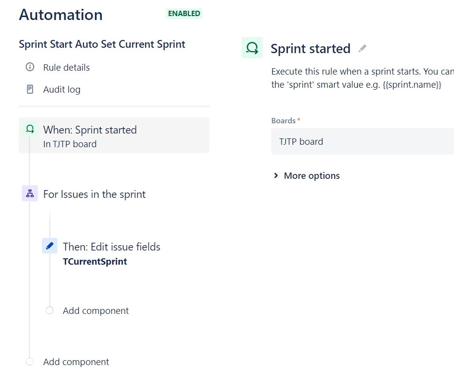
Task: Select the blue pencil Edit issue fields icon
Action: pyautogui.click(x=49, y=246)
